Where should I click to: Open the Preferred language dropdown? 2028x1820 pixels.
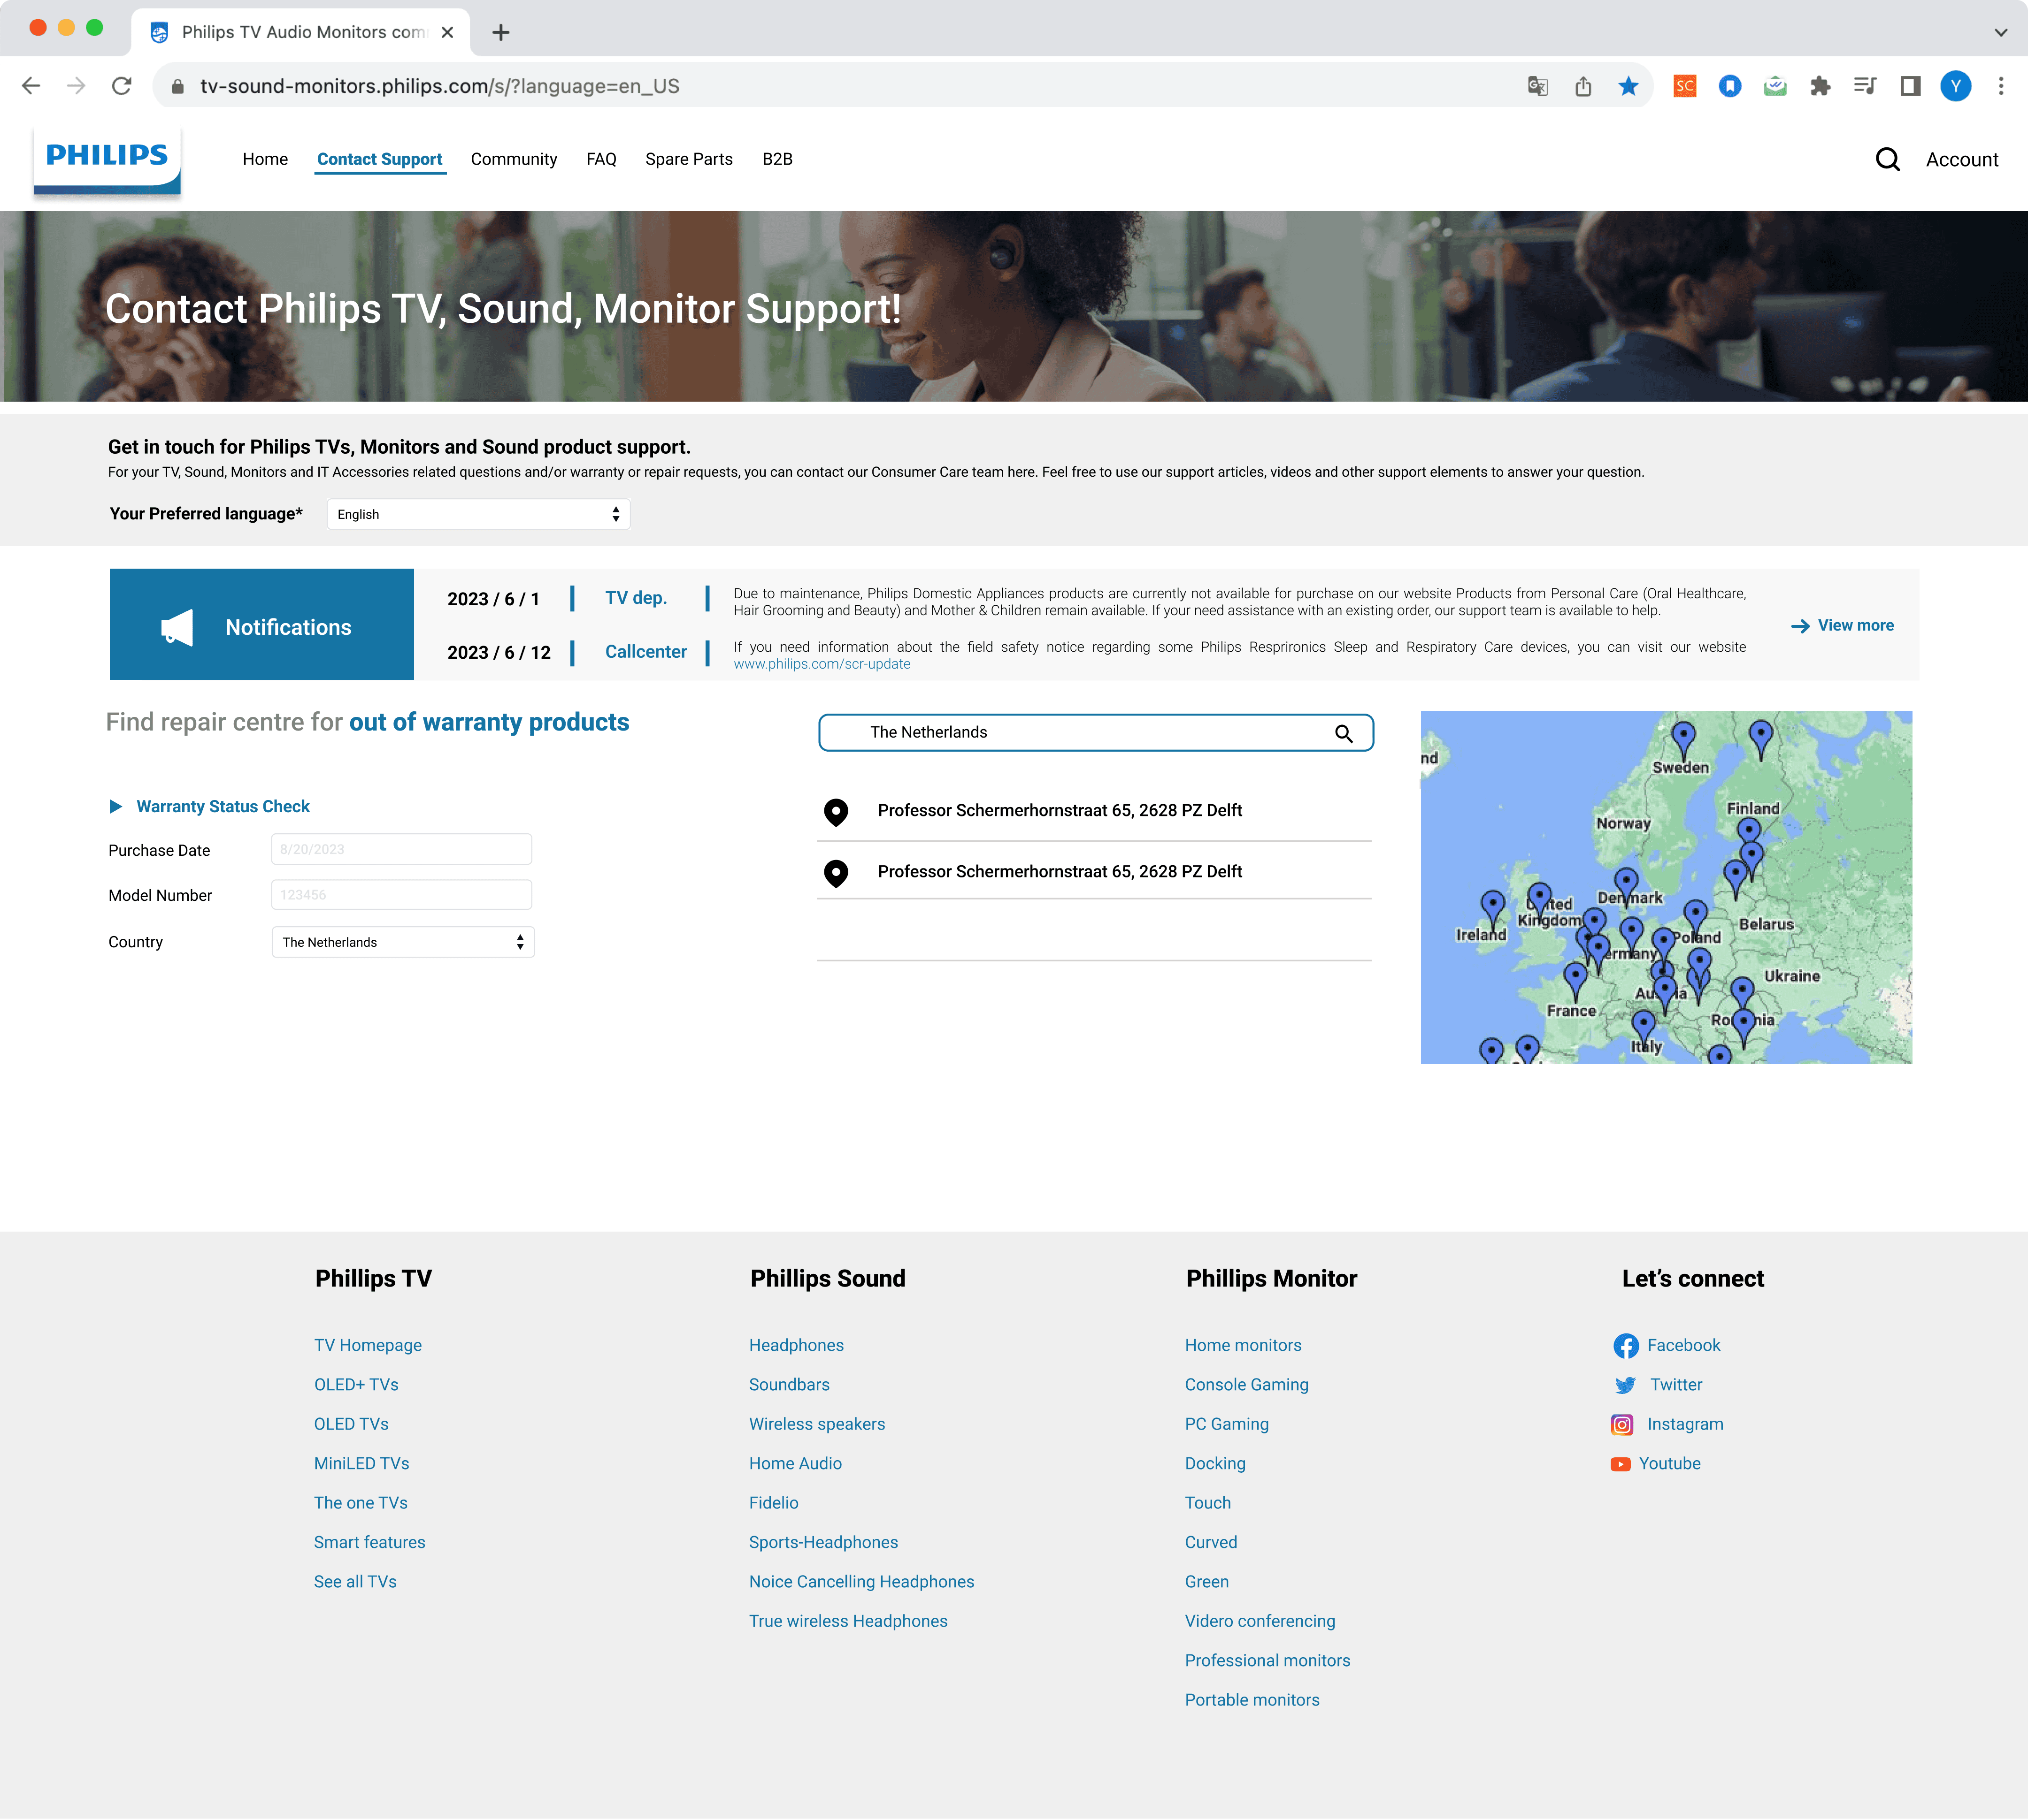click(x=478, y=514)
